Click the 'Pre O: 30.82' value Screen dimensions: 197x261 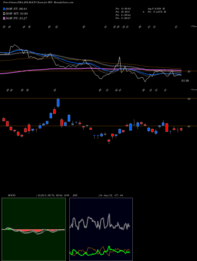pos(123,9)
